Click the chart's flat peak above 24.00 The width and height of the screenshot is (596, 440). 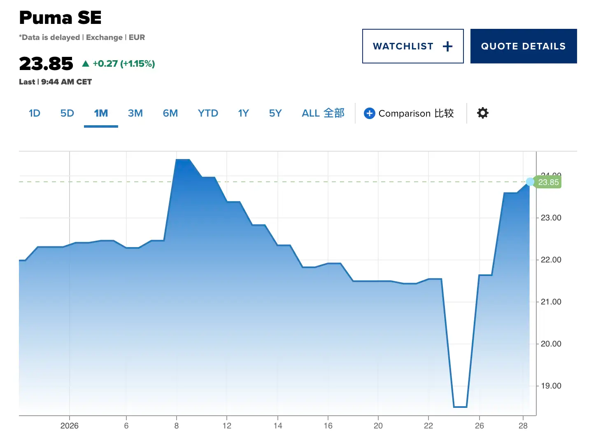[183, 160]
